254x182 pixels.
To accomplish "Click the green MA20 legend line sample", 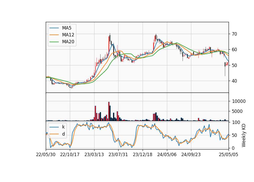I will click(54, 42).
